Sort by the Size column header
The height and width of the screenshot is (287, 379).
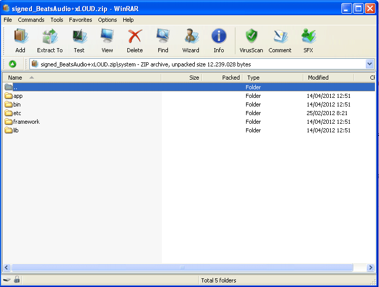click(x=182, y=78)
